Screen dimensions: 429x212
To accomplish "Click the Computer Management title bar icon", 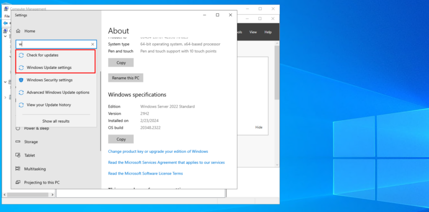I will (x=6, y=9).
